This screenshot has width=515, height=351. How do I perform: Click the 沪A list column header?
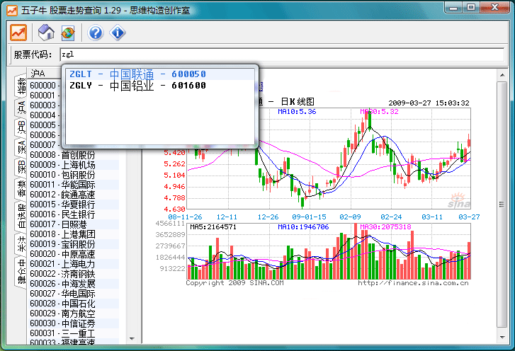click(44, 73)
